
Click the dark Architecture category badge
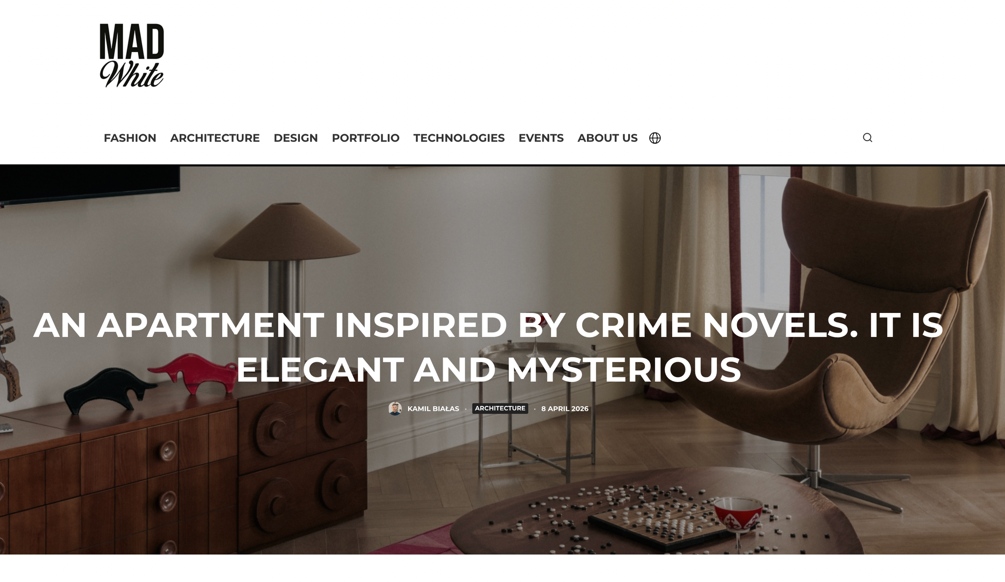point(500,408)
